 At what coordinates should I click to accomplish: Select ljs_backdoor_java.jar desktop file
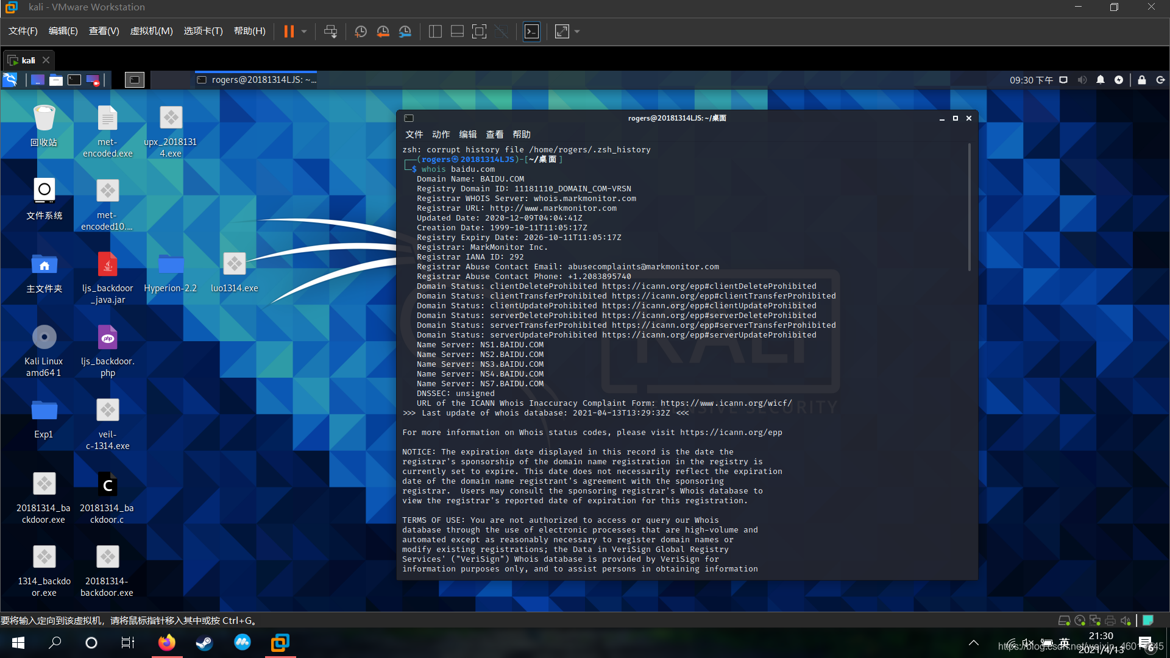click(108, 277)
